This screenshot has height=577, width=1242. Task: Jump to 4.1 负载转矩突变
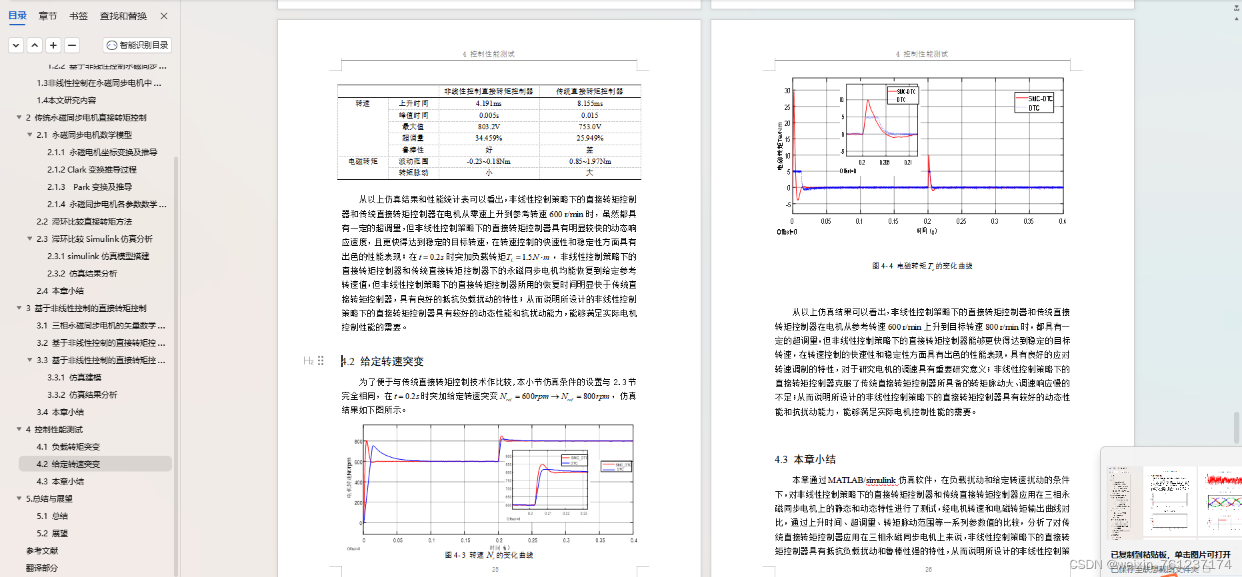[68, 446]
